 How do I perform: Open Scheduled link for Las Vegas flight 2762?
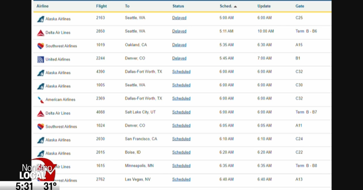point(181,179)
